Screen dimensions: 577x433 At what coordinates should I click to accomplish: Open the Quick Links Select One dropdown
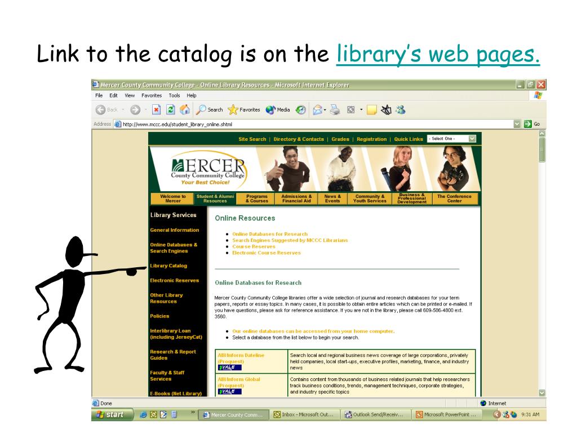[x=451, y=139]
